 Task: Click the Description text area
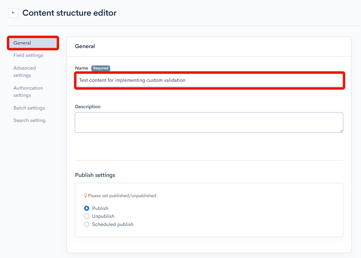[x=209, y=122]
